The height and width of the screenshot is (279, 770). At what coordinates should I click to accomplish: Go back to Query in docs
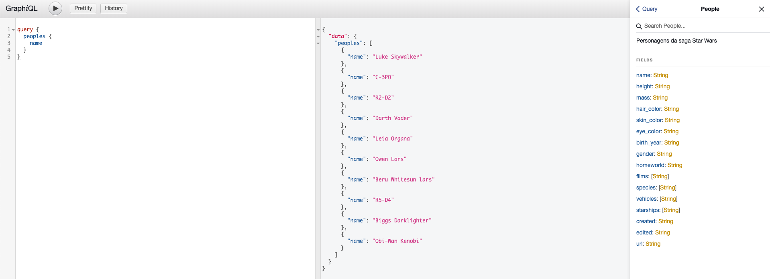(x=646, y=9)
